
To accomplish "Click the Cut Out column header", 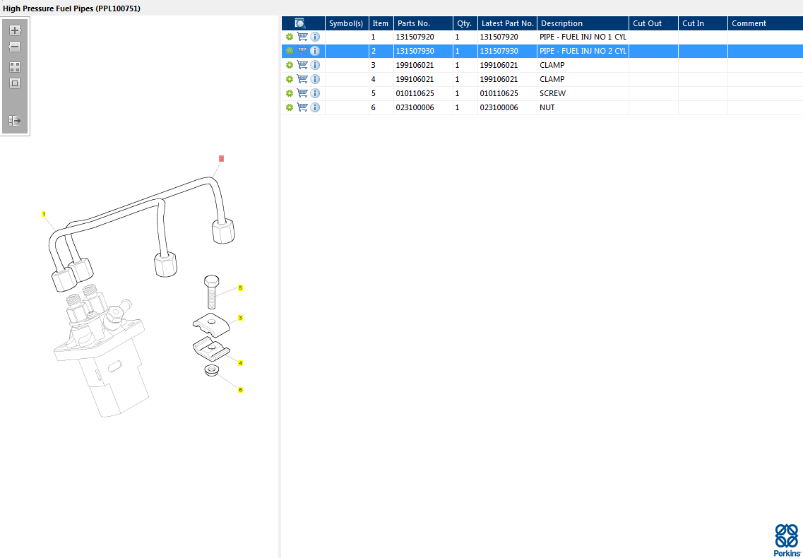I will [x=653, y=23].
